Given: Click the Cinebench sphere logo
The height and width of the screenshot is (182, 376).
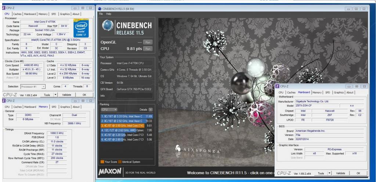Looking at the screenshot, I should click(x=108, y=25).
